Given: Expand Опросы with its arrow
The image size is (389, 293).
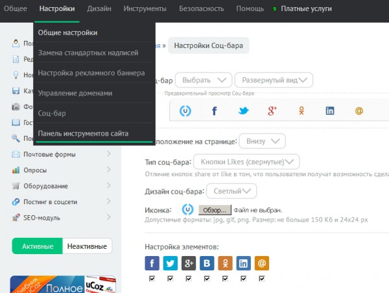Looking at the screenshot, I should [x=109, y=170].
